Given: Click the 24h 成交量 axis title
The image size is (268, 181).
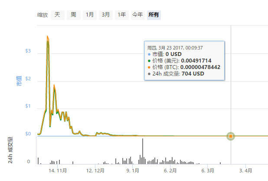Looking at the screenshot, I should [10, 150].
